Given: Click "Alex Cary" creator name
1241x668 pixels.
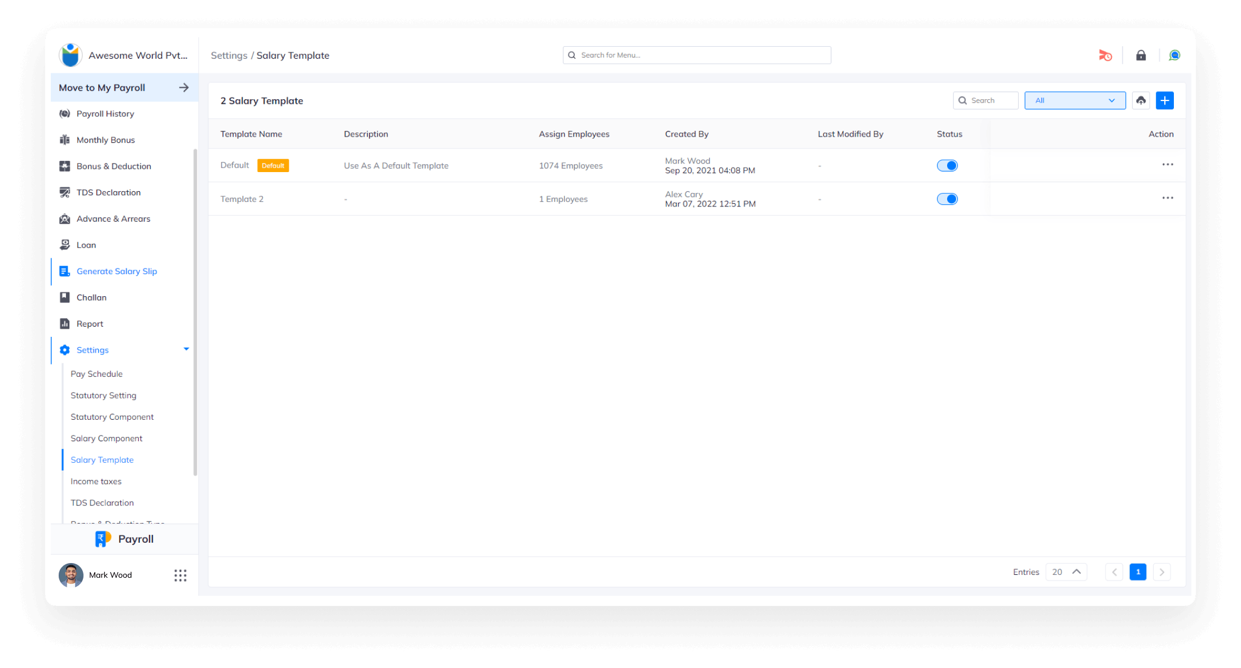Looking at the screenshot, I should (x=684, y=194).
